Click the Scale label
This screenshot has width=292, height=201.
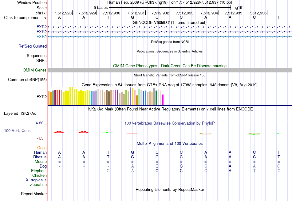coord(42,8)
